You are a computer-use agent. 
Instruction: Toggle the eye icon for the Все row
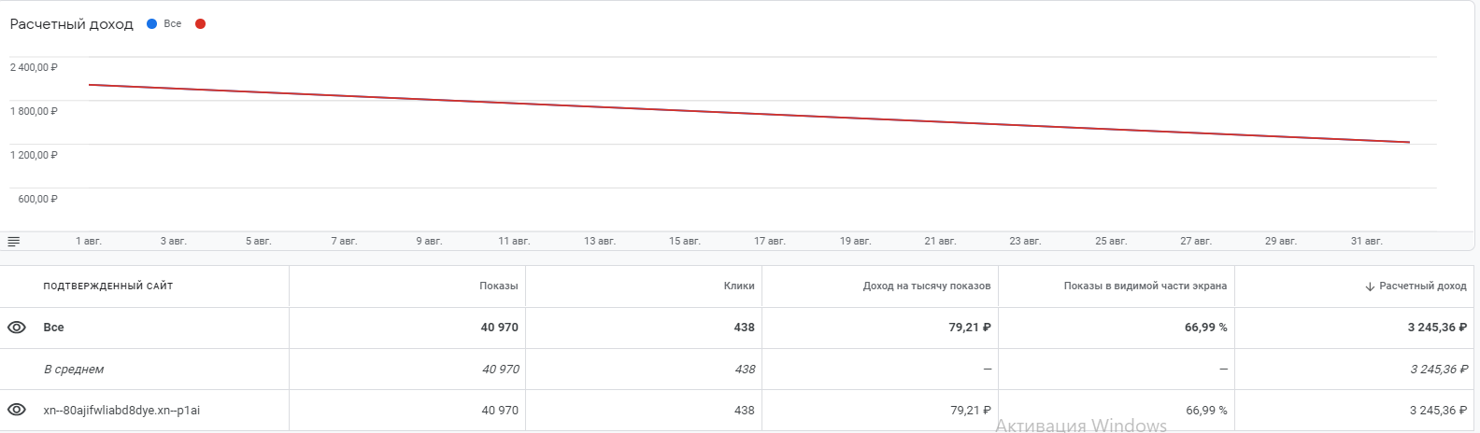[x=17, y=328]
